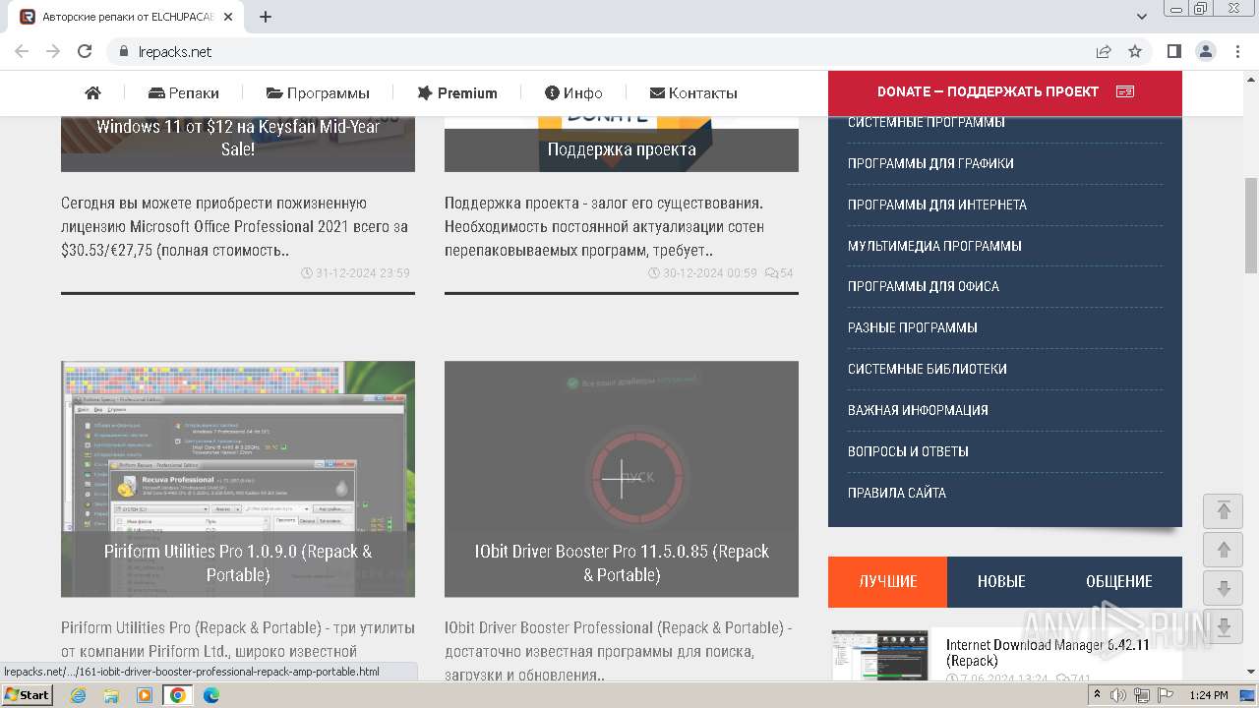
Task: Open the Программы menu
Action: tap(318, 92)
